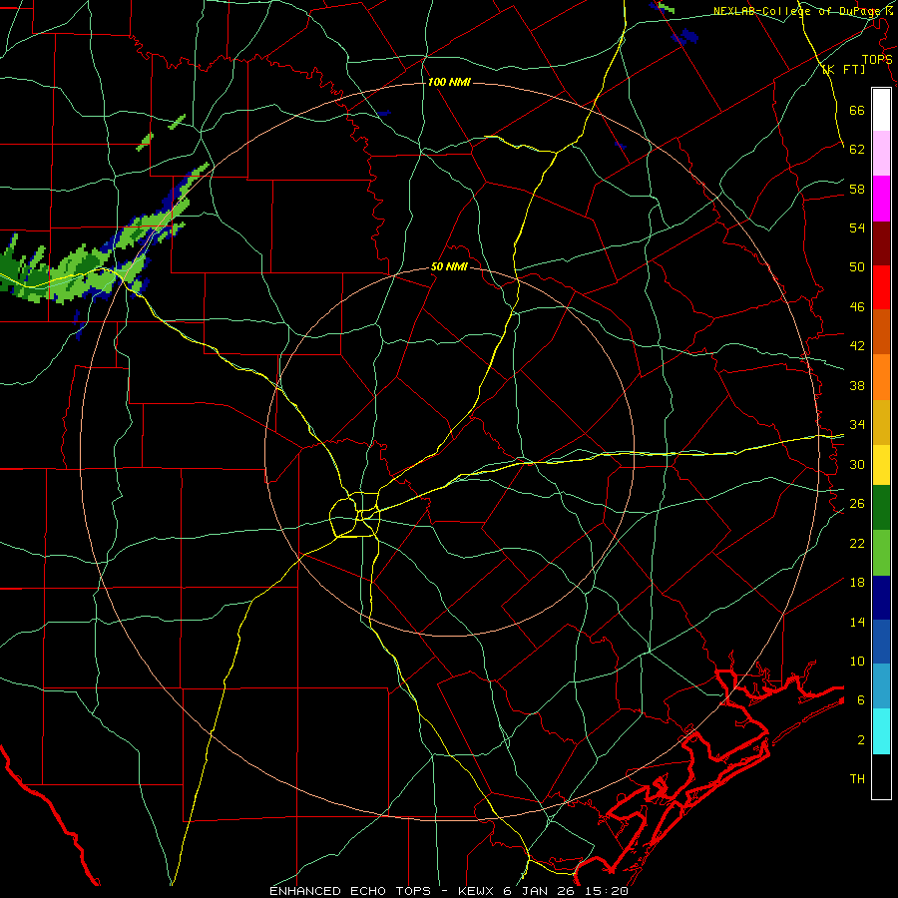This screenshot has width=898, height=898.
Task: Click the legend value "66"
Action: pos(857,110)
